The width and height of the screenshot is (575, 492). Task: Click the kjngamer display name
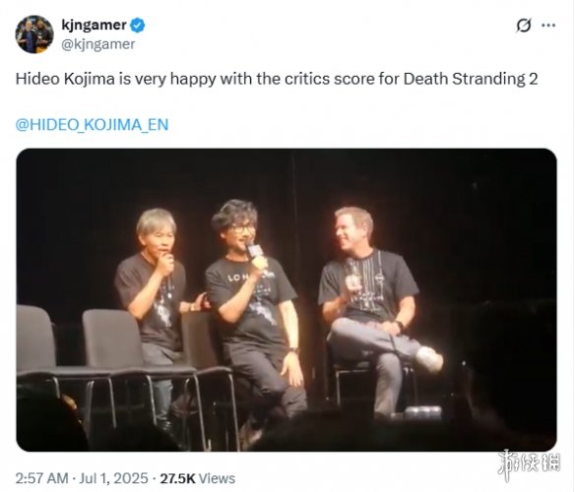tap(95, 26)
